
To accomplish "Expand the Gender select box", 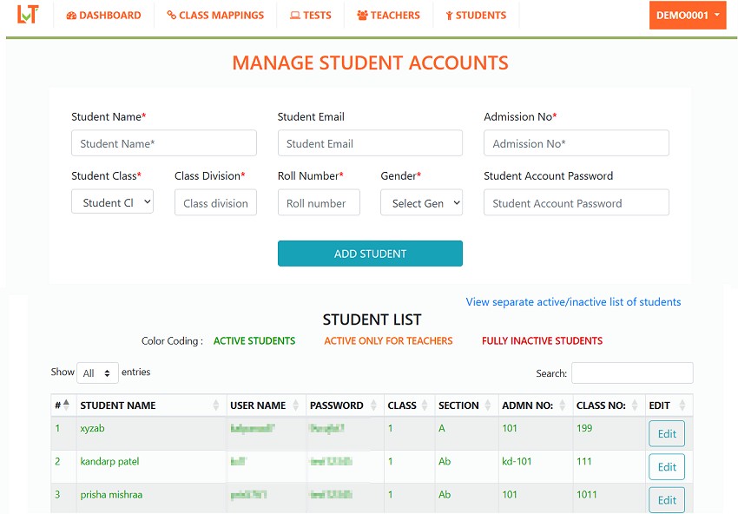I will (421, 203).
